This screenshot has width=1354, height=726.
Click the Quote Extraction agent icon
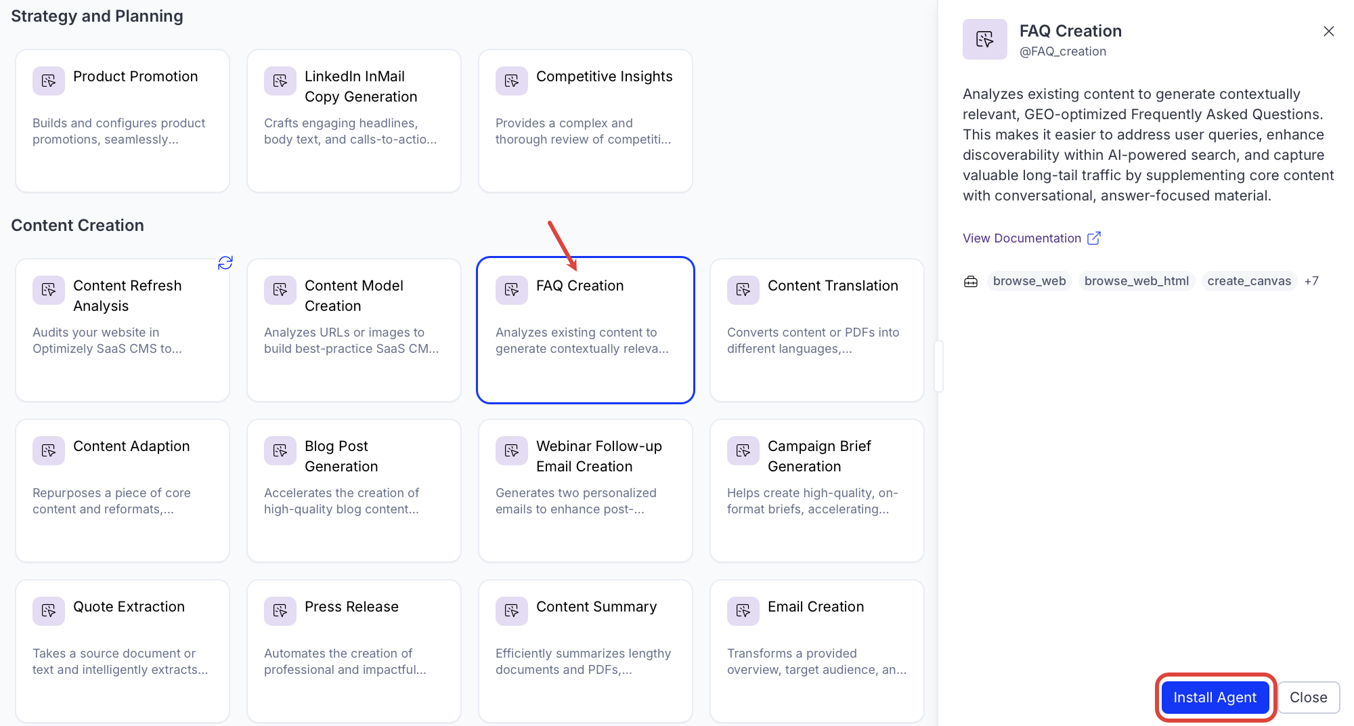(49, 612)
